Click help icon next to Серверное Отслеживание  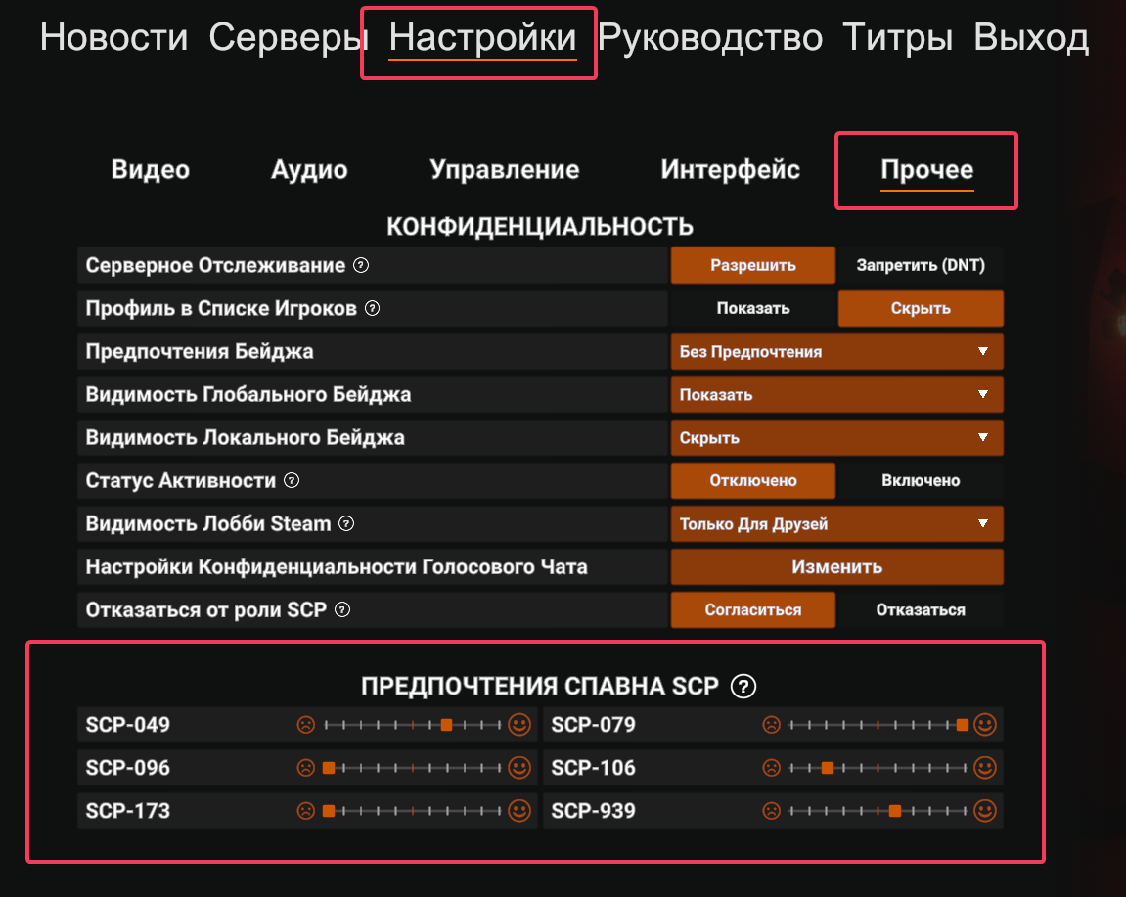pyautogui.click(x=361, y=265)
